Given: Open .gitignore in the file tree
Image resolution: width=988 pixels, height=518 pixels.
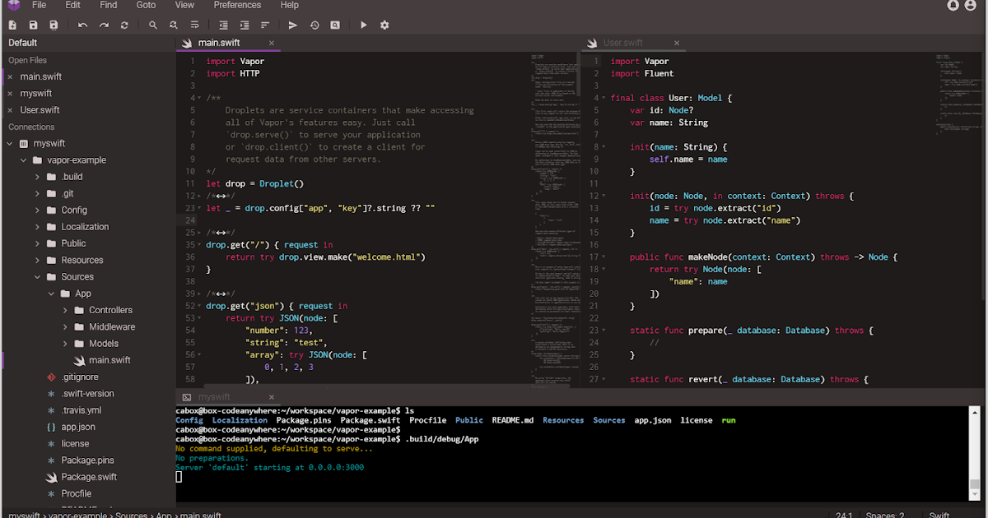Looking at the screenshot, I should click(x=80, y=377).
